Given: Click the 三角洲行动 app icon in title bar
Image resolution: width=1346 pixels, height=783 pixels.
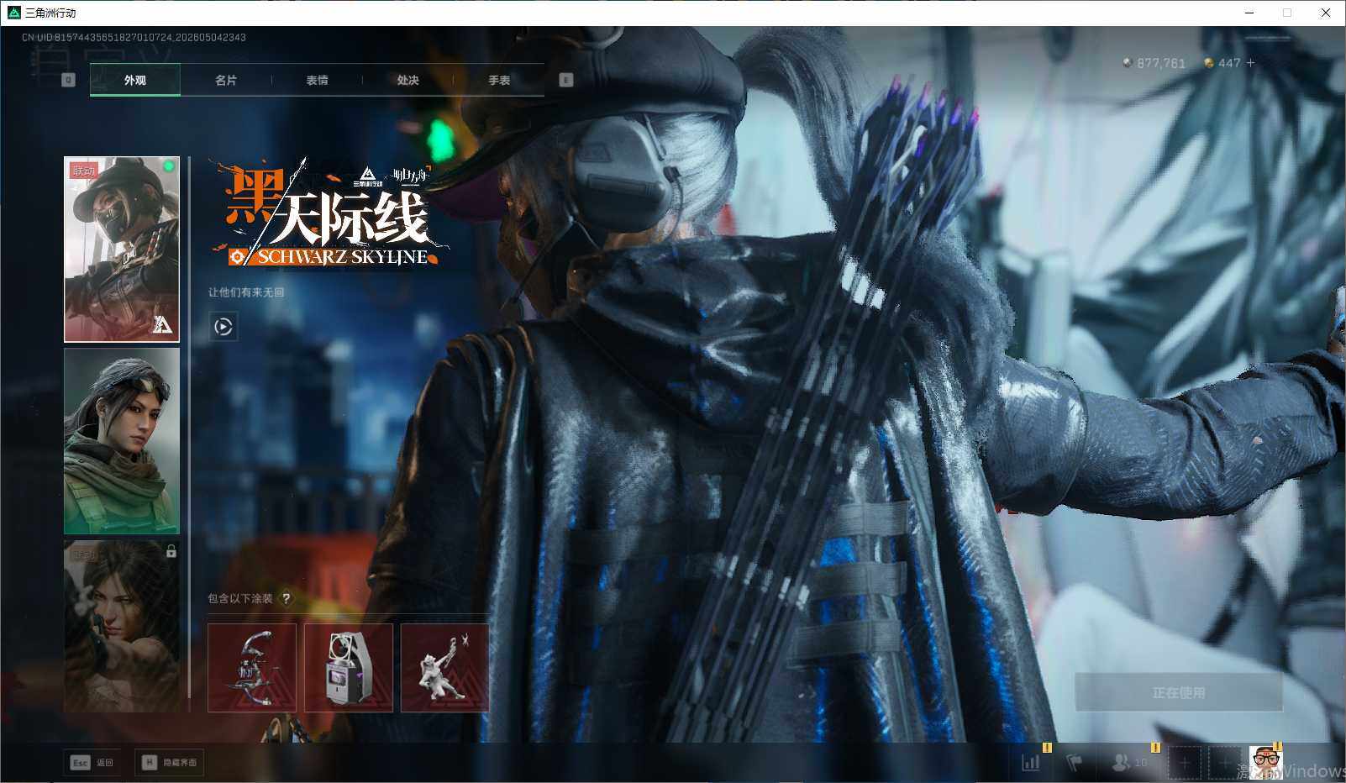Looking at the screenshot, I should (13, 13).
